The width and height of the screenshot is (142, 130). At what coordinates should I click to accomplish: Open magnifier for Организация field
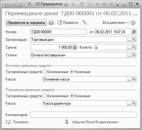pyautogui.click(x=134, y=40)
